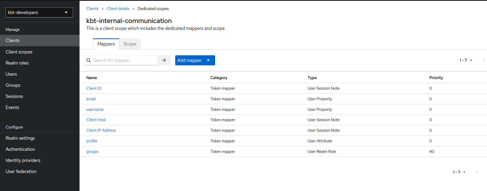Open Authentication in the sidebar
The width and height of the screenshot is (487, 191).
[40, 149]
